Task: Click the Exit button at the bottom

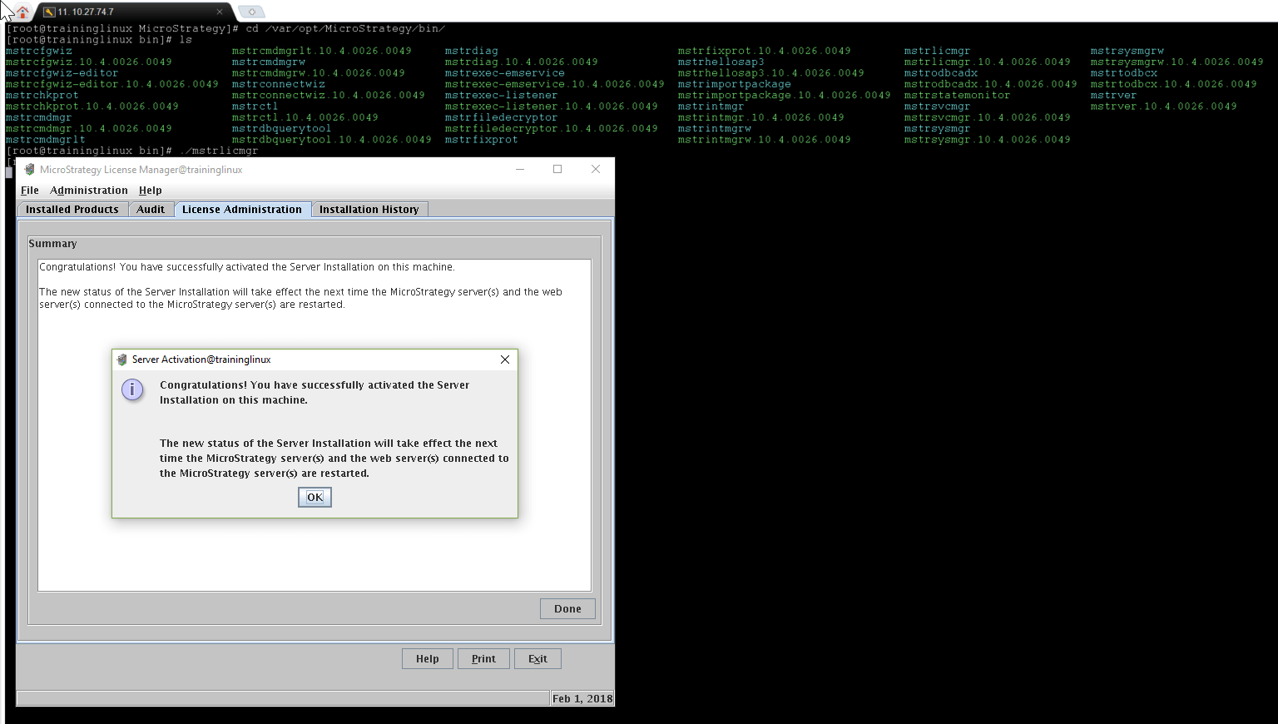Action: (537, 659)
